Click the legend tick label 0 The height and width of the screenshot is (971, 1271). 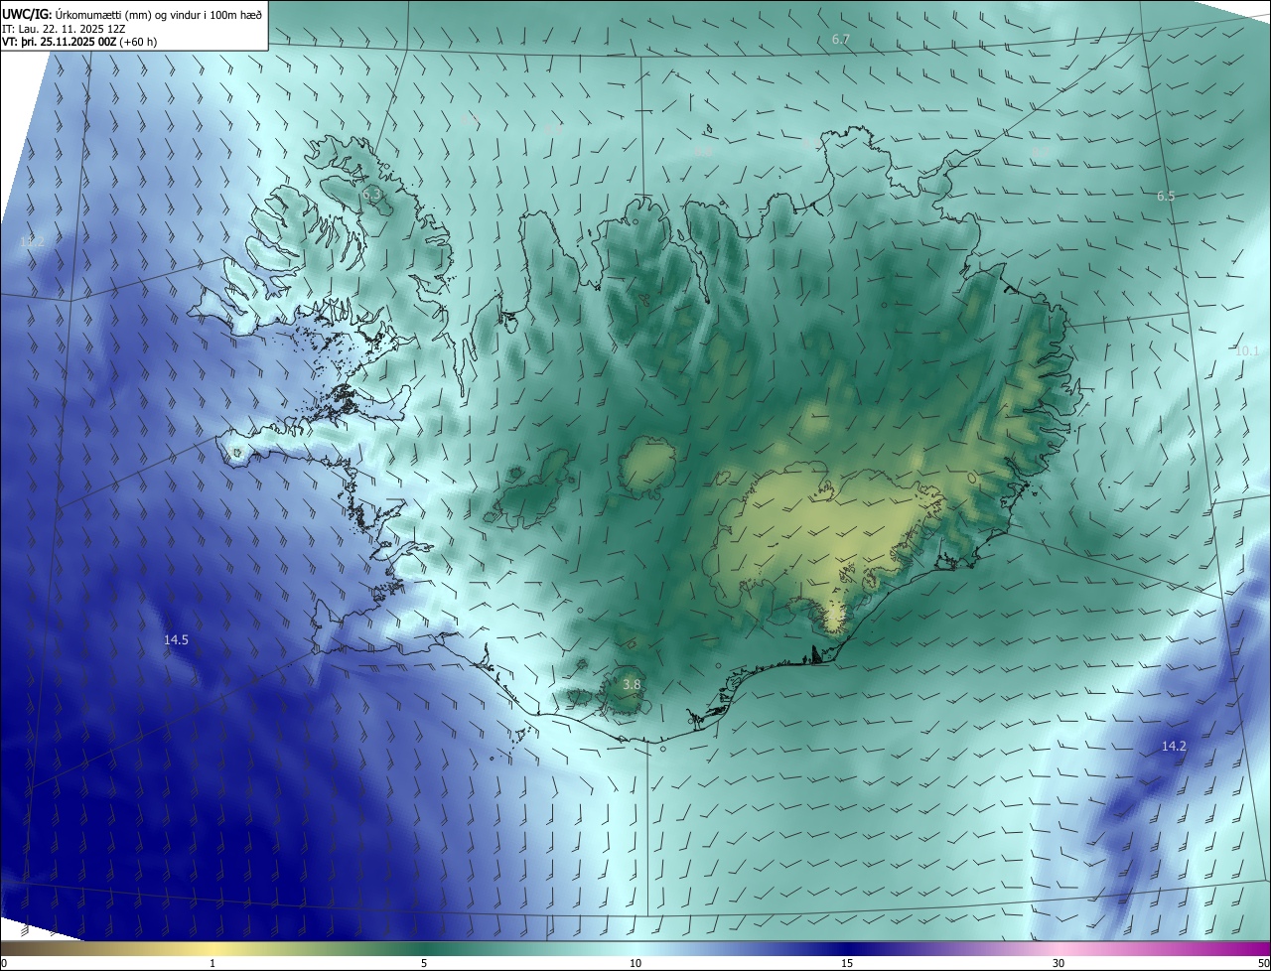tap(4, 963)
